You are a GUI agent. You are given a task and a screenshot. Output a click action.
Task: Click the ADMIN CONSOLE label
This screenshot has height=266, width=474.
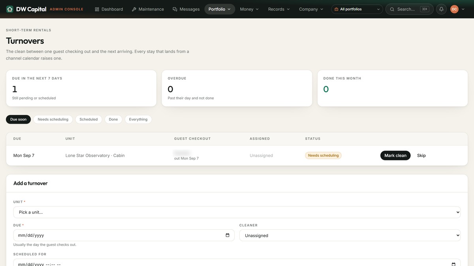click(x=66, y=9)
